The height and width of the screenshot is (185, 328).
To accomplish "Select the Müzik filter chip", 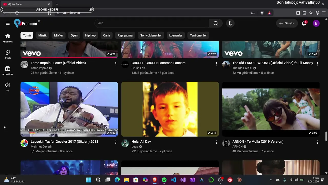I will point(43,35).
